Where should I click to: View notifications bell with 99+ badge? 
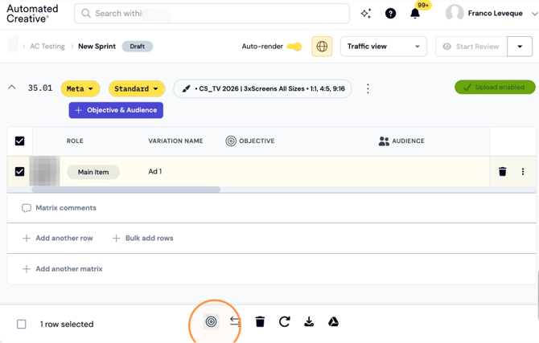point(415,14)
